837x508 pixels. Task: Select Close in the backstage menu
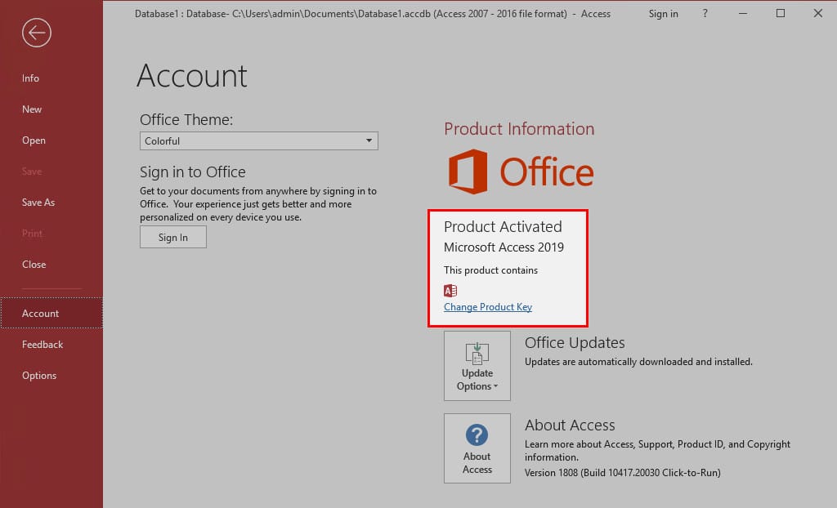(34, 264)
